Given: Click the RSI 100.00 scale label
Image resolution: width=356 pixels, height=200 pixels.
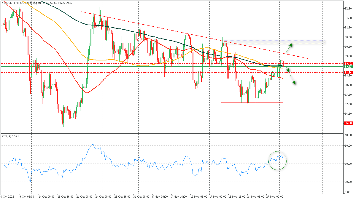Looking at the screenshot, I should click(x=349, y=135).
